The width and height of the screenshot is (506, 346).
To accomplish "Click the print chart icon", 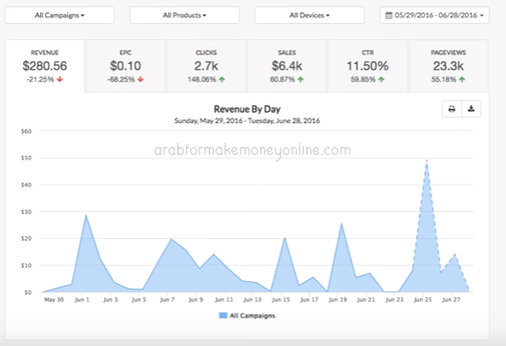I will [452, 109].
